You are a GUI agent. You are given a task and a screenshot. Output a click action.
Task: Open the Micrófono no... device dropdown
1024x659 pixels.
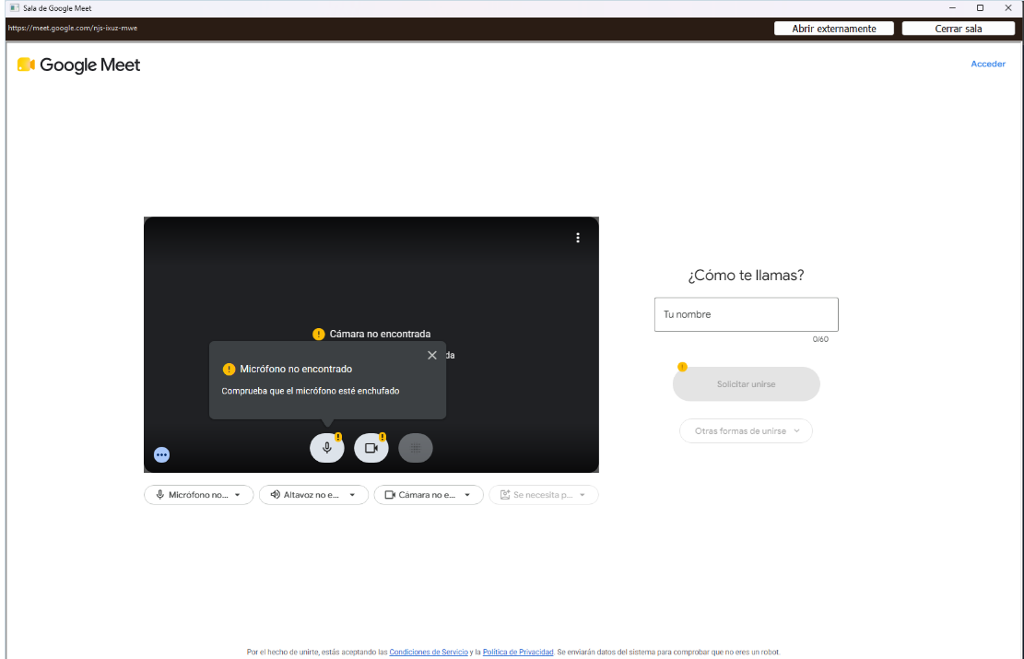tap(198, 495)
